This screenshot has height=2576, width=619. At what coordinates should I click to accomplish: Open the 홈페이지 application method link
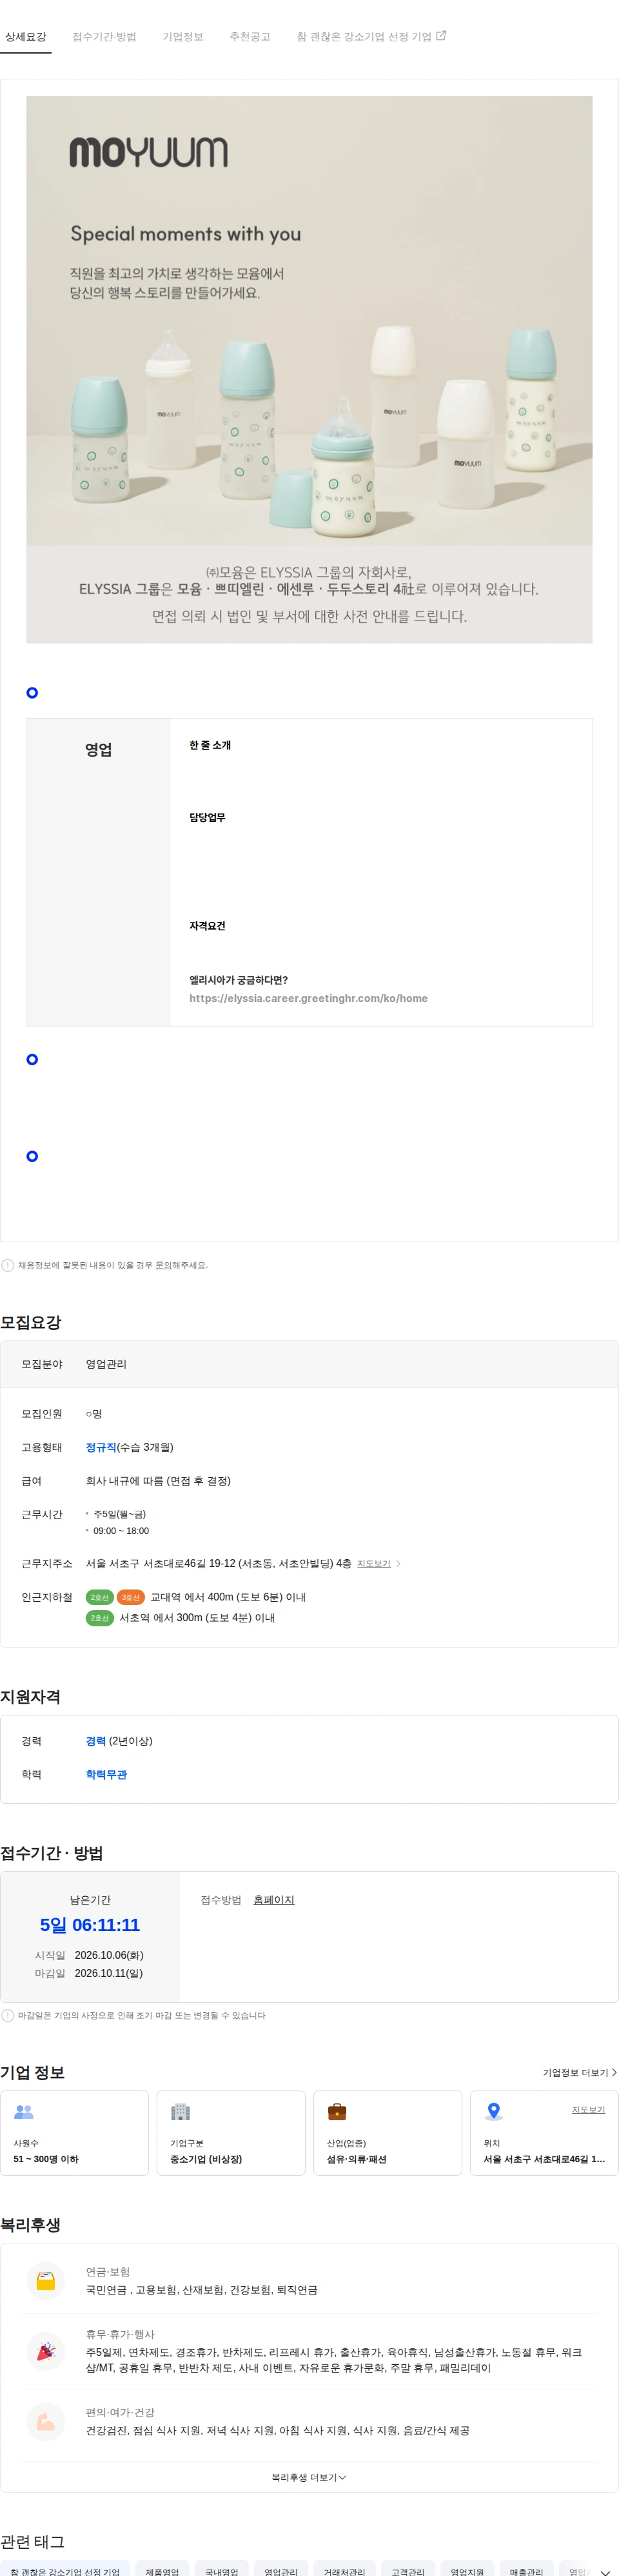point(273,1900)
